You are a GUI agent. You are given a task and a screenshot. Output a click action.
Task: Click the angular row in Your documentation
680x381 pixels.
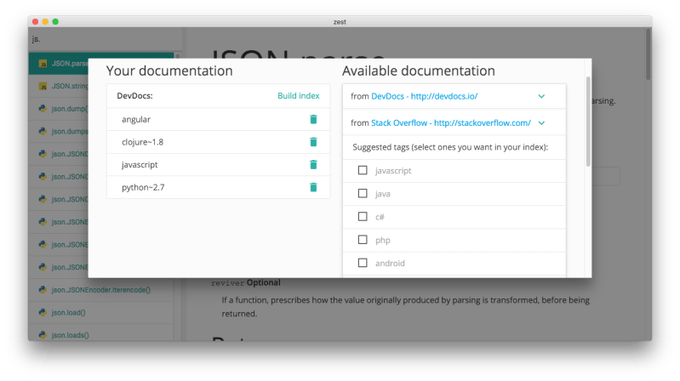(218, 119)
